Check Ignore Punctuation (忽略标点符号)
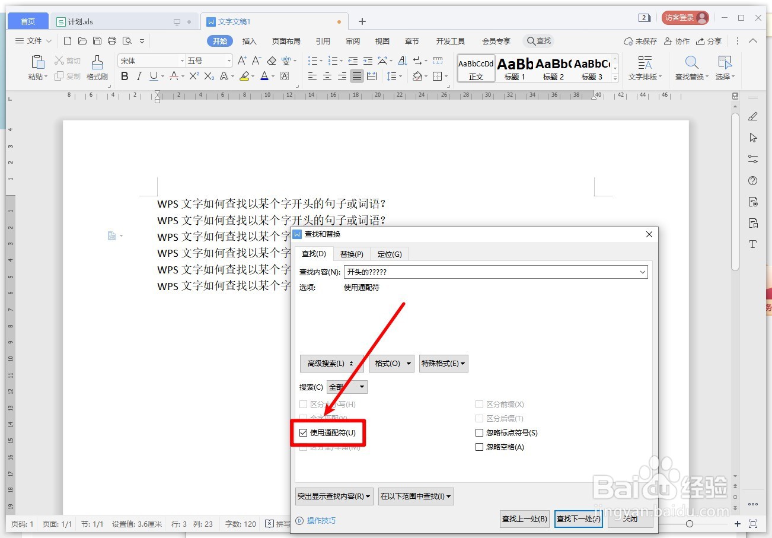This screenshot has width=772, height=538. coord(479,433)
